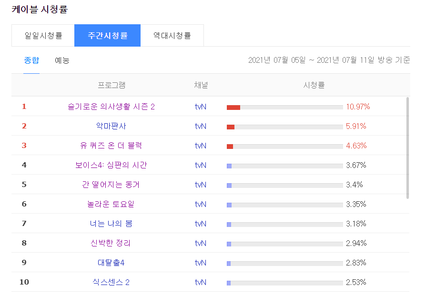Image resolution: width=426 pixels, height=295 pixels.
Task: Select the 주간시청률 tab
Action: click(107, 36)
